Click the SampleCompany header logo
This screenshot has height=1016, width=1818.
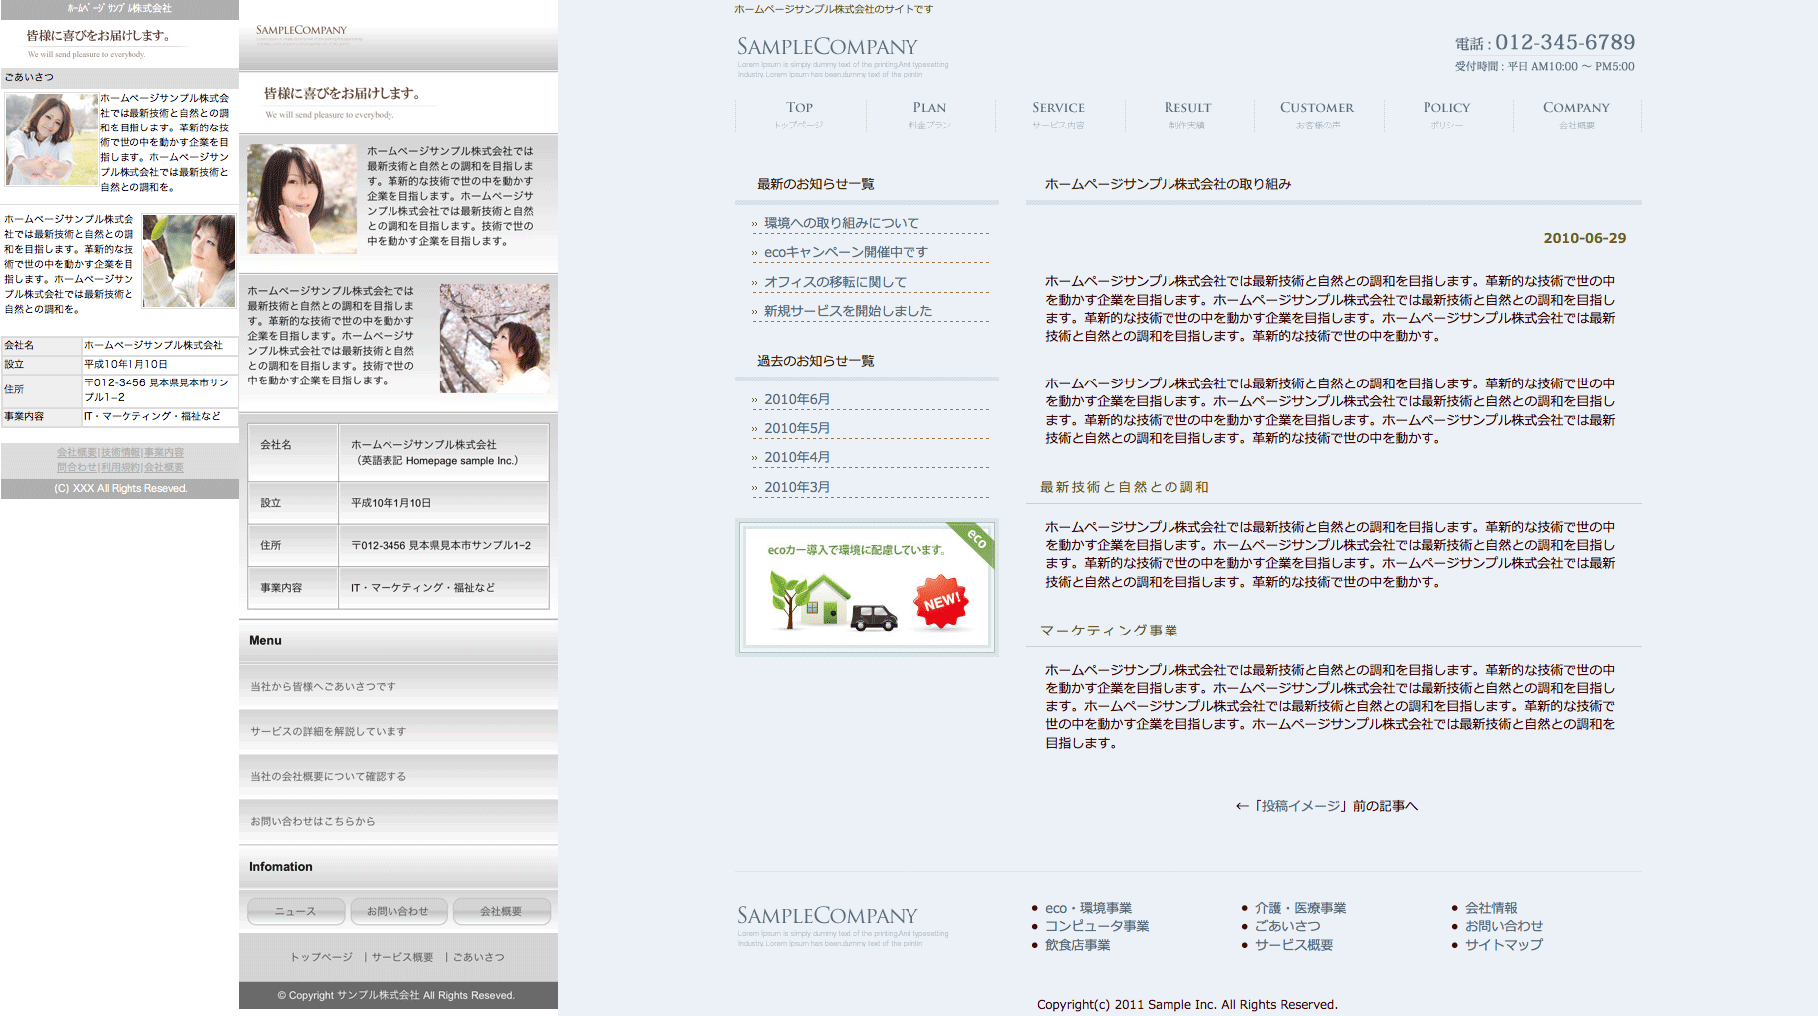click(827, 47)
